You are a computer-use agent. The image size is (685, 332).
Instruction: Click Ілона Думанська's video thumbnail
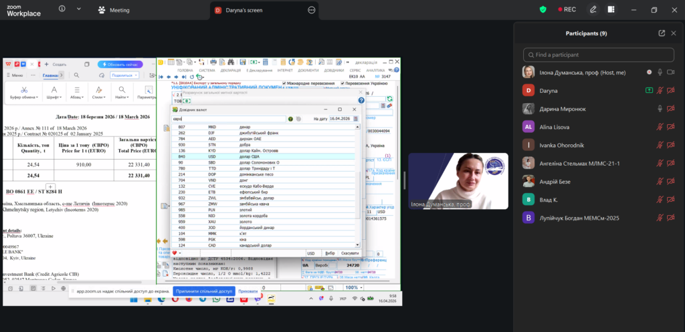point(458,182)
